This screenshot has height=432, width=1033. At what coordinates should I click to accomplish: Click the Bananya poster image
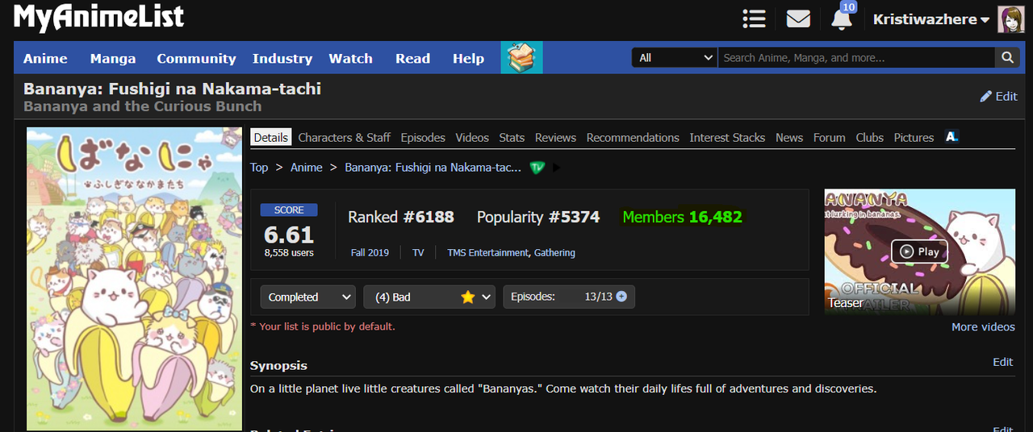click(x=134, y=278)
